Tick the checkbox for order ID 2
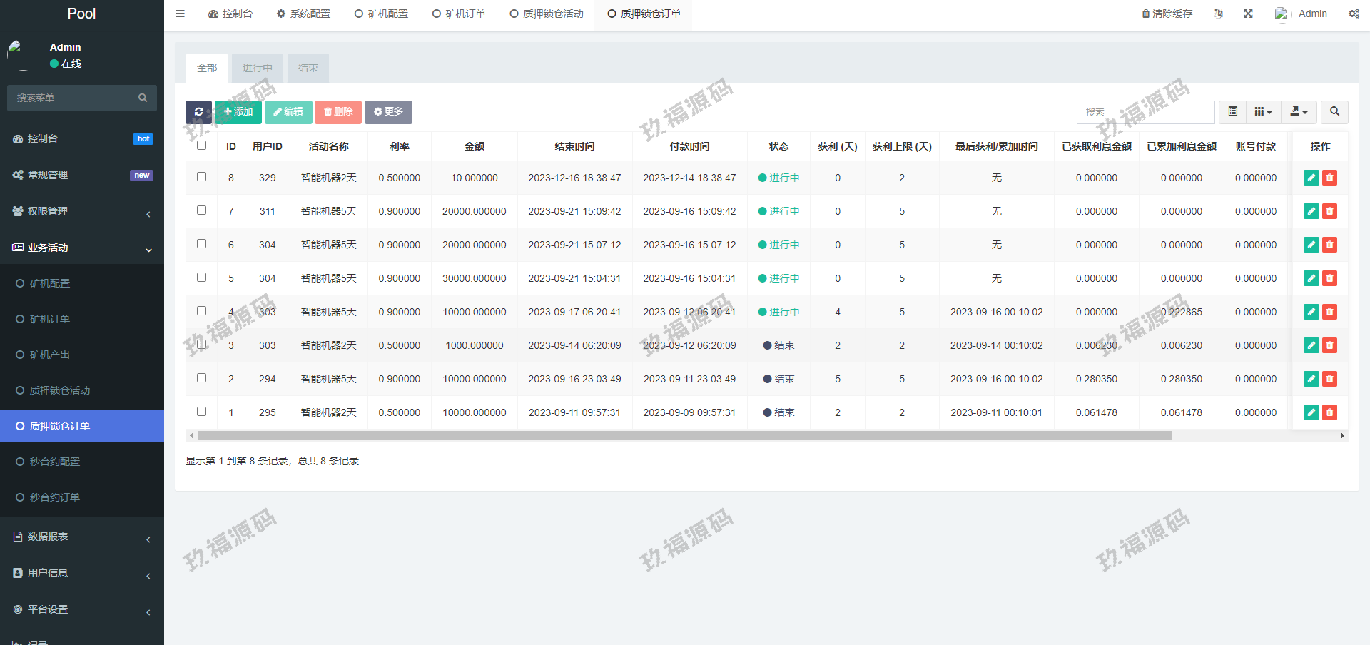Image resolution: width=1370 pixels, height=645 pixels. tap(202, 378)
